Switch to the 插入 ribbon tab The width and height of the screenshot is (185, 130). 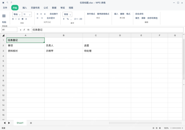coord(25,8)
